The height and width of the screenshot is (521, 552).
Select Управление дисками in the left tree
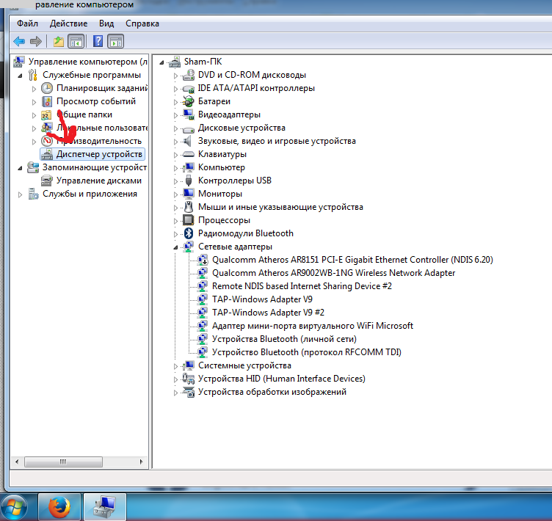click(99, 181)
